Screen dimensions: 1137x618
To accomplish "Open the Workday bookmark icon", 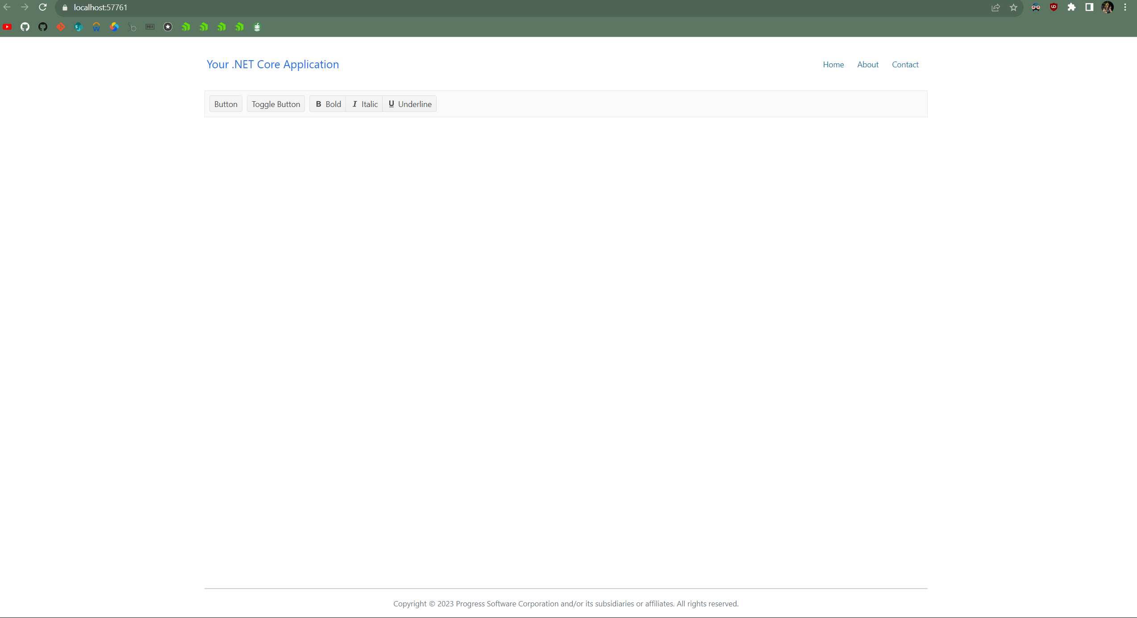I will (96, 27).
